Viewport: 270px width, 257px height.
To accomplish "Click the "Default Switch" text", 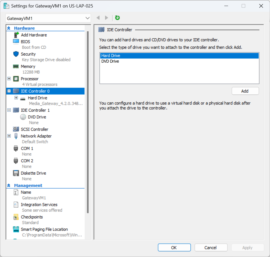I will 35,142.
